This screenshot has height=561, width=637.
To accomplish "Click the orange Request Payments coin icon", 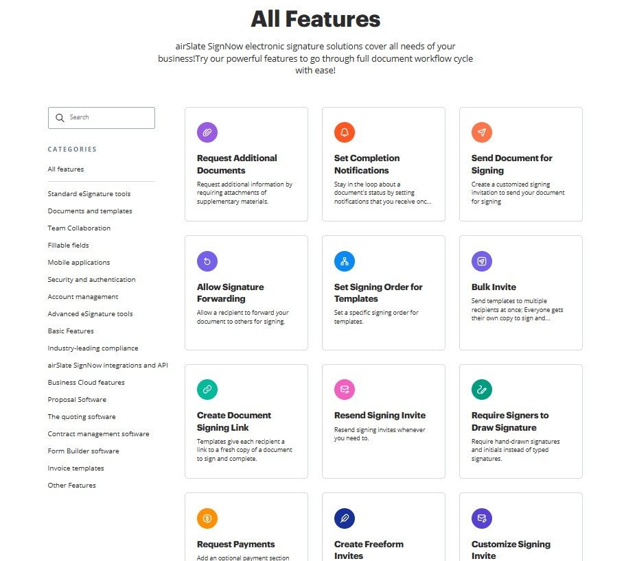I will [207, 518].
